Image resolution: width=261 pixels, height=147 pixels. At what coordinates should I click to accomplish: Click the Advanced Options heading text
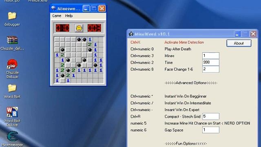(191, 83)
